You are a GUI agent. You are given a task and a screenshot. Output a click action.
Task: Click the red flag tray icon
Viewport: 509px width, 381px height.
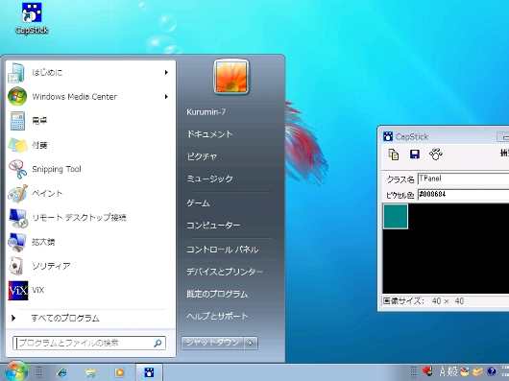point(427,371)
